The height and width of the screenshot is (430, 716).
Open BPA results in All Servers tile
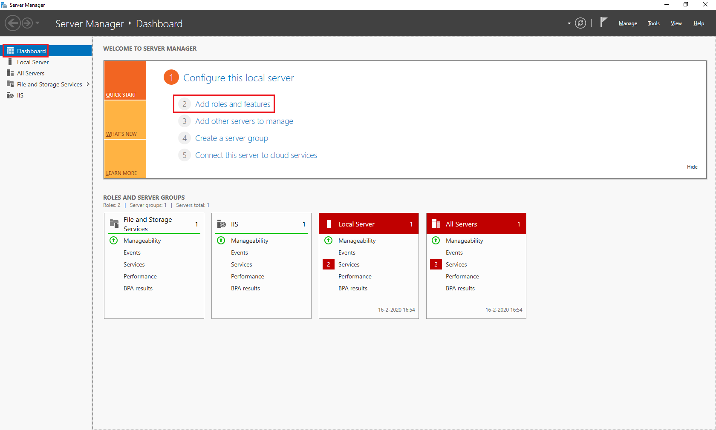pos(460,288)
